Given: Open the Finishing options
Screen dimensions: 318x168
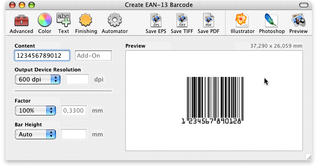Looking at the screenshot, I should 86,23.
